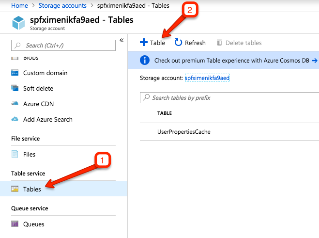Viewport: 319px width, 238px height.
Task: Click the Soft delete icon in sidebar
Action: point(15,89)
